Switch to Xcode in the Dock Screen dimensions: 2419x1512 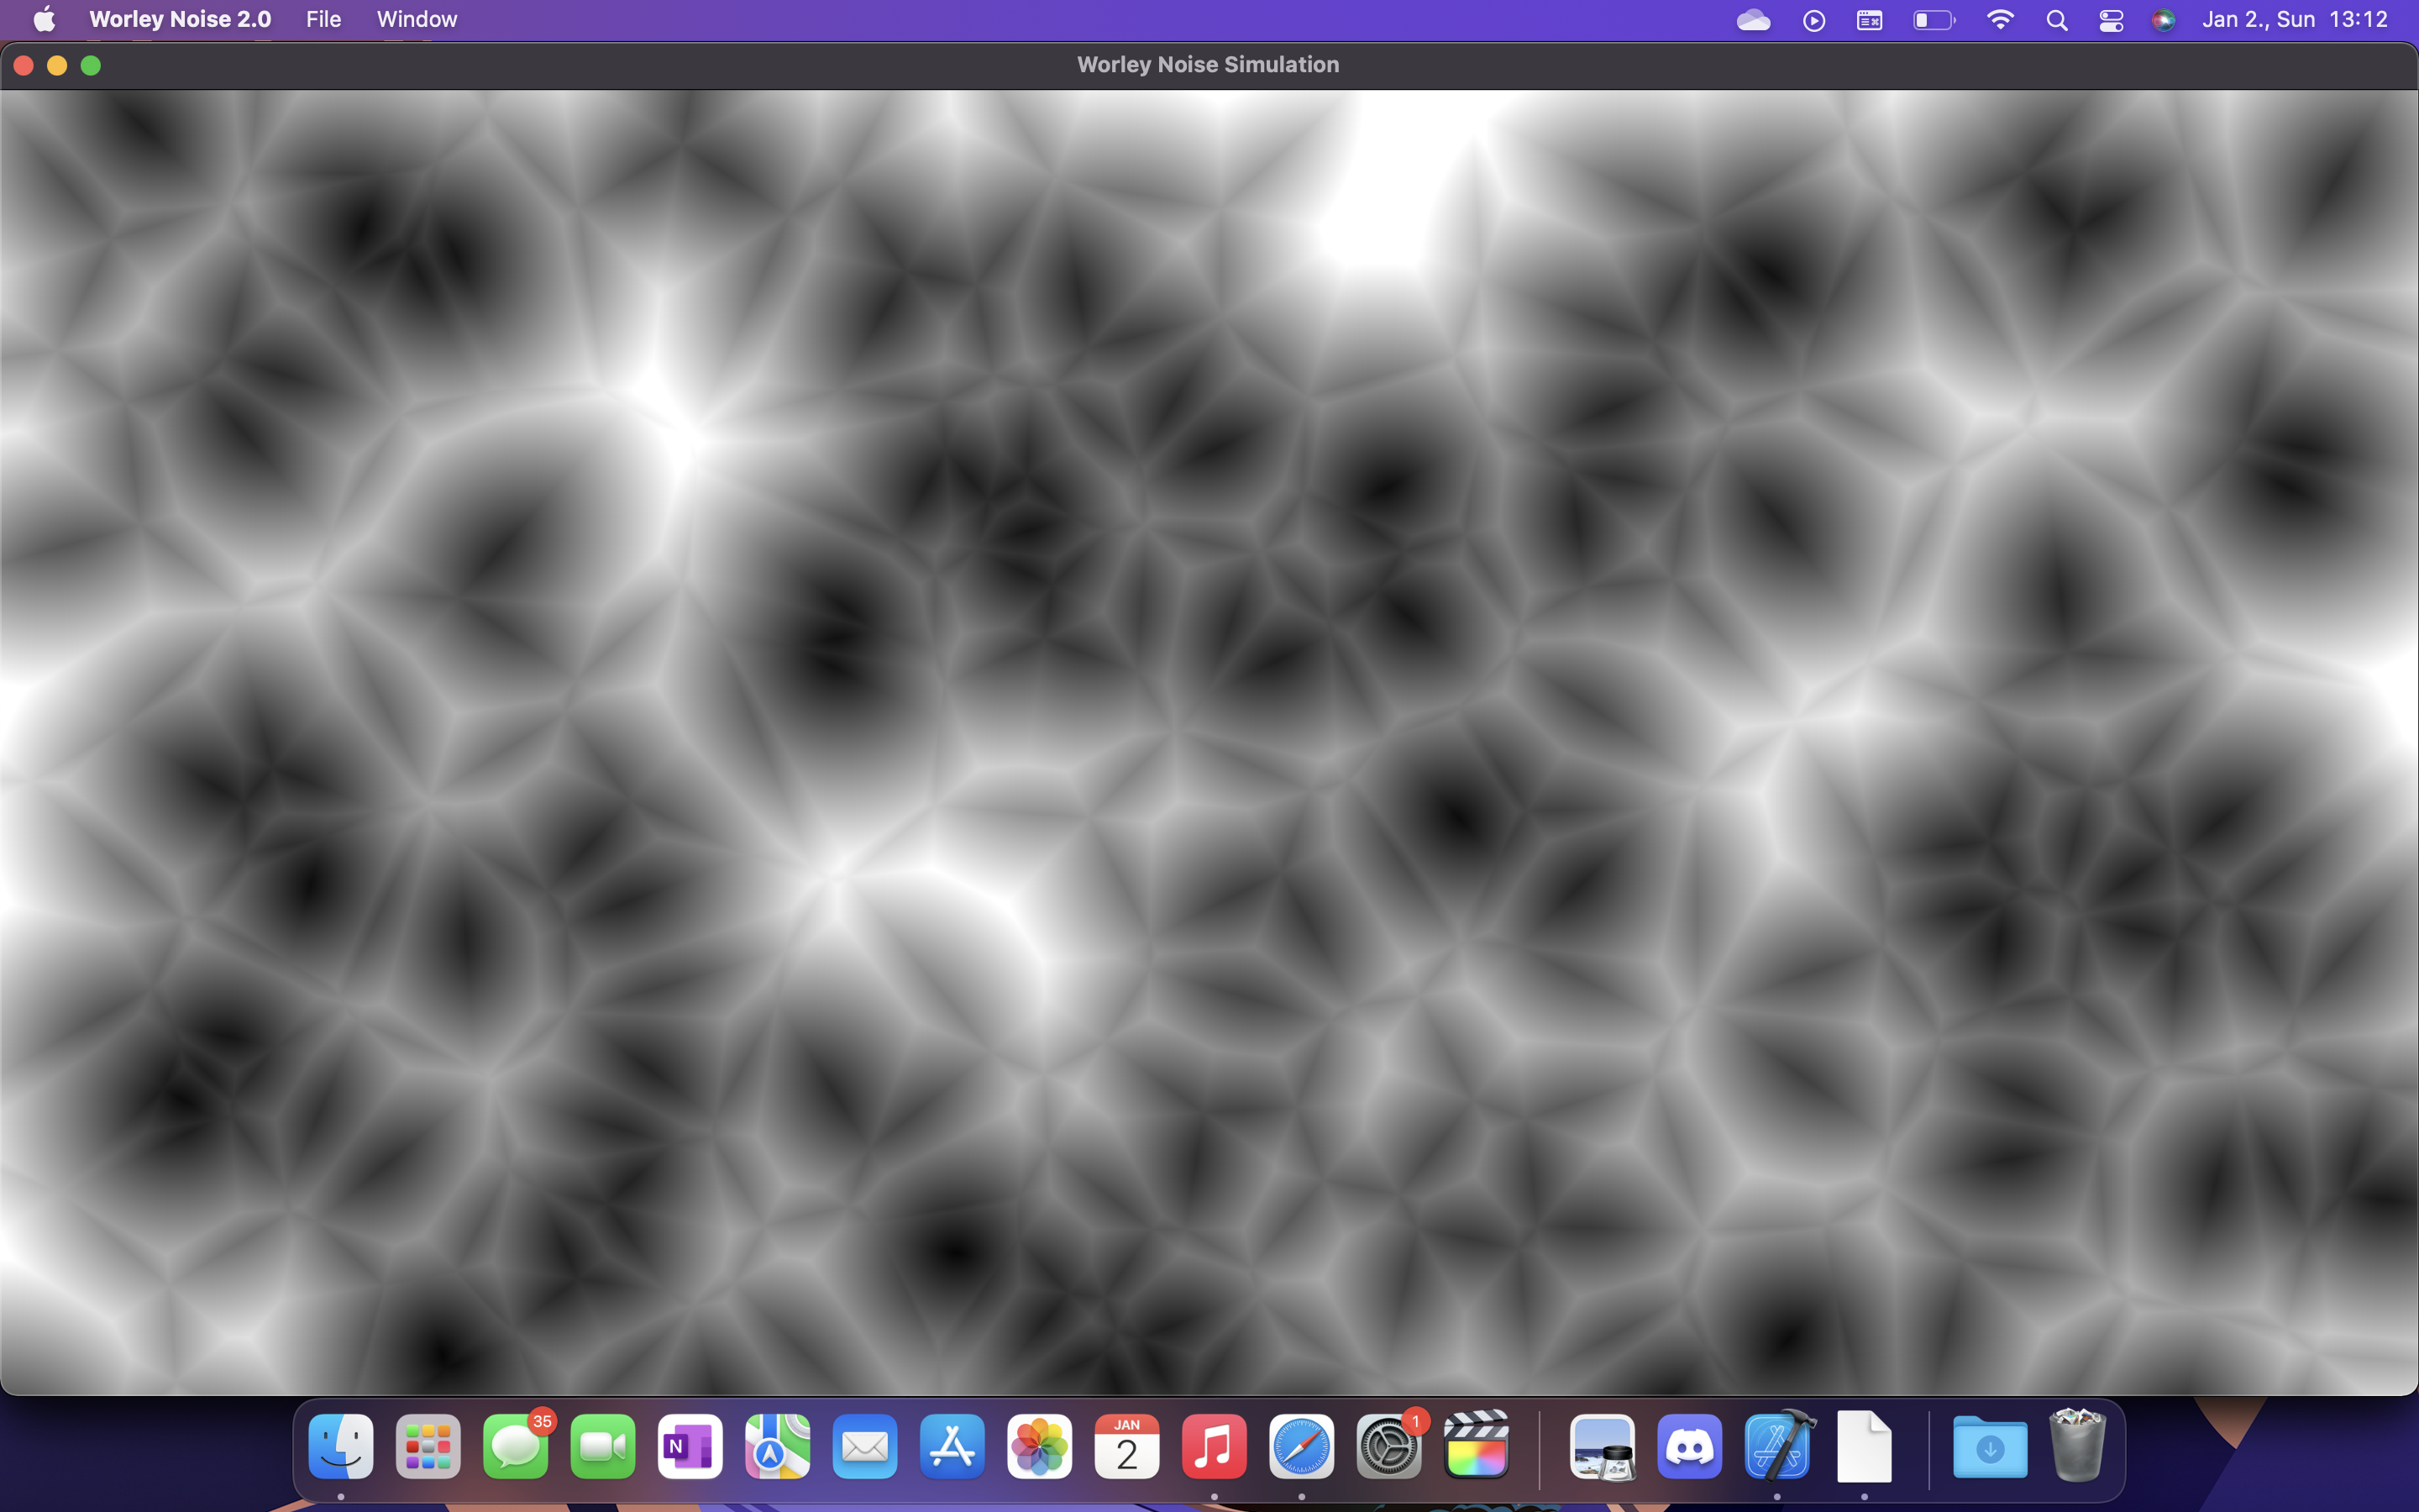[1777, 1446]
